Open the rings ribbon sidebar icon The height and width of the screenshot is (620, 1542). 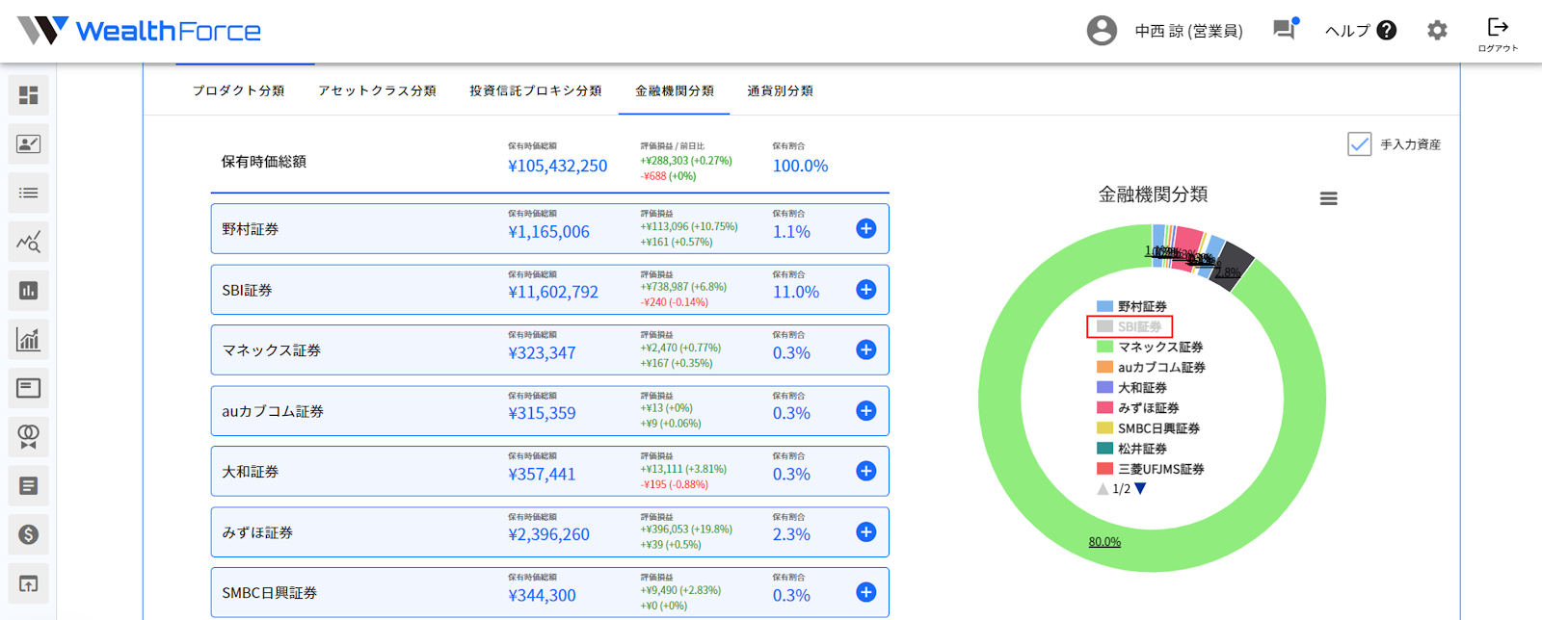pos(28,436)
